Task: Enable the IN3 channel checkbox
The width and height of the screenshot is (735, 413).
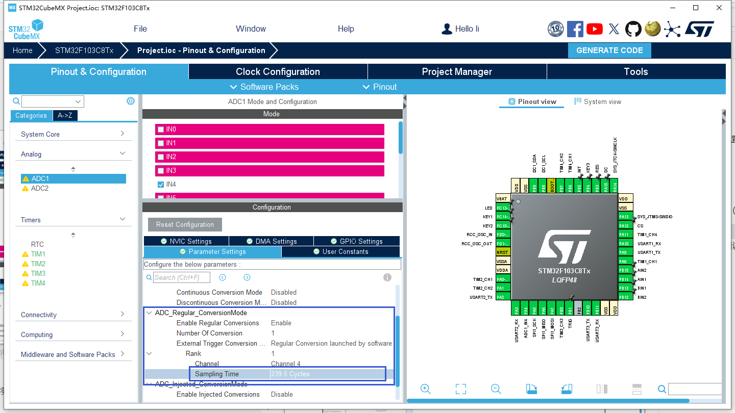Action: [x=161, y=171]
